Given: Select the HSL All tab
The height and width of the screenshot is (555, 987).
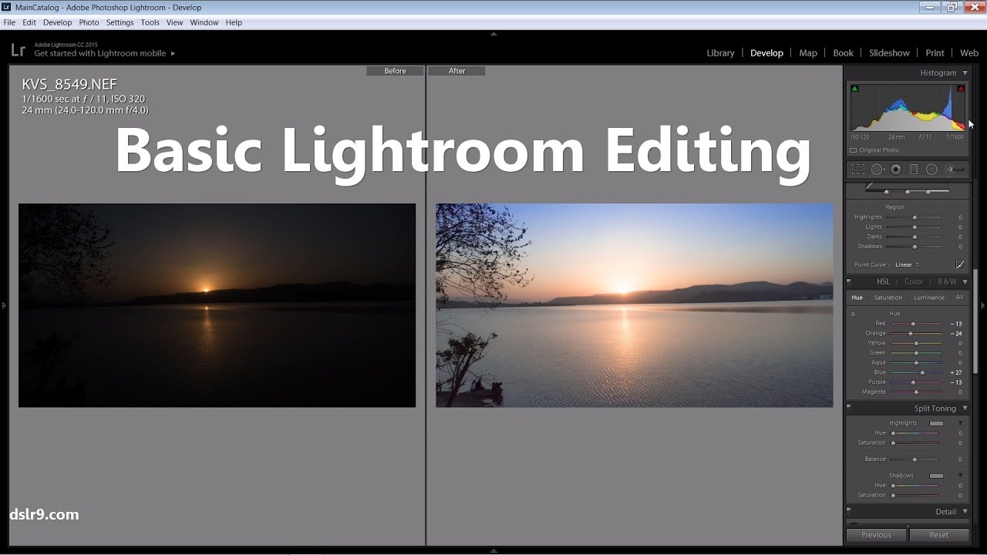Looking at the screenshot, I should [x=959, y=298].
